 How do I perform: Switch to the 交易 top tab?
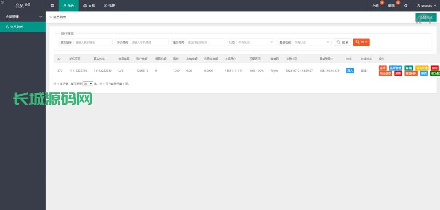click(89, 6)
